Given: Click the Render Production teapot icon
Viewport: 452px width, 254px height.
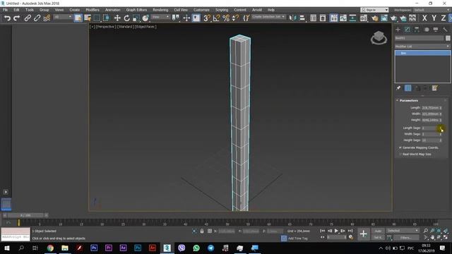Looking at the screenshot, I should [394, 18].
